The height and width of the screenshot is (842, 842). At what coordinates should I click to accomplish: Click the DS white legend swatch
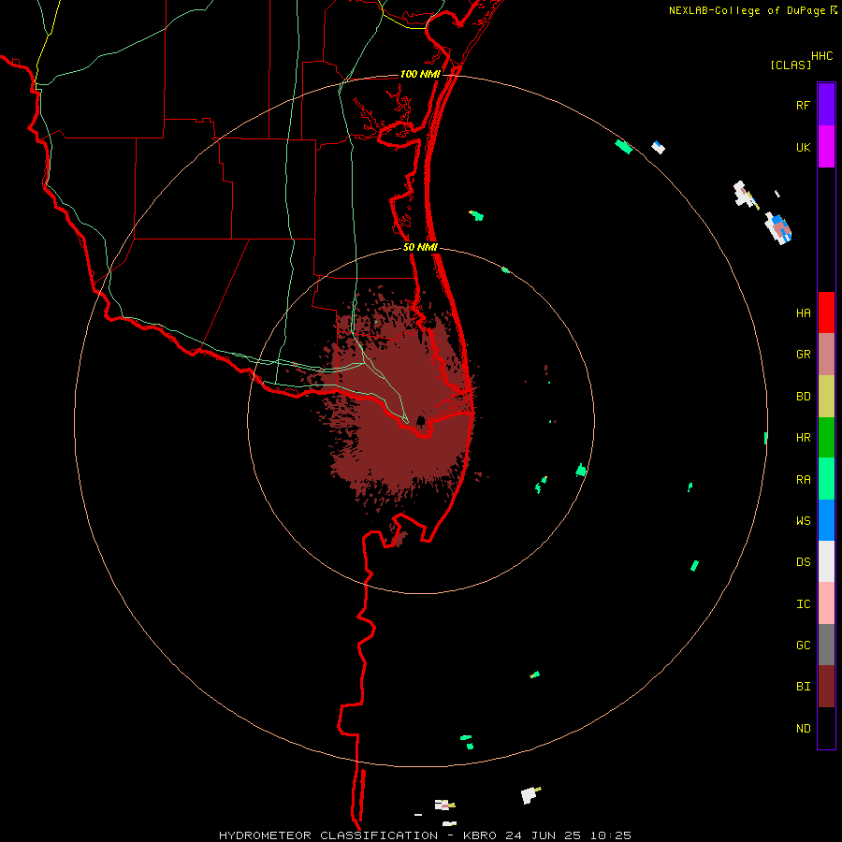click(x=826, y=561)
